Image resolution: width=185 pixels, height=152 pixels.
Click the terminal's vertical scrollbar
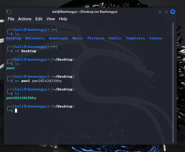[173, 83]
